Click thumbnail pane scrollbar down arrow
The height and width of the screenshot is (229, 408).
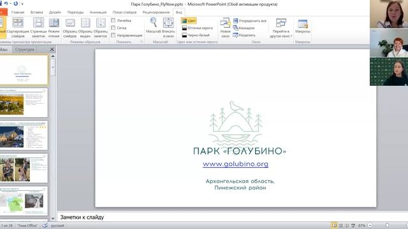tap(53, 219)
